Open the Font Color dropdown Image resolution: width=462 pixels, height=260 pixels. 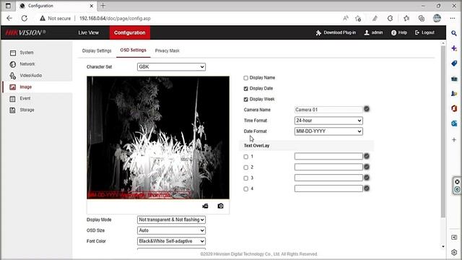pos(171,241)
